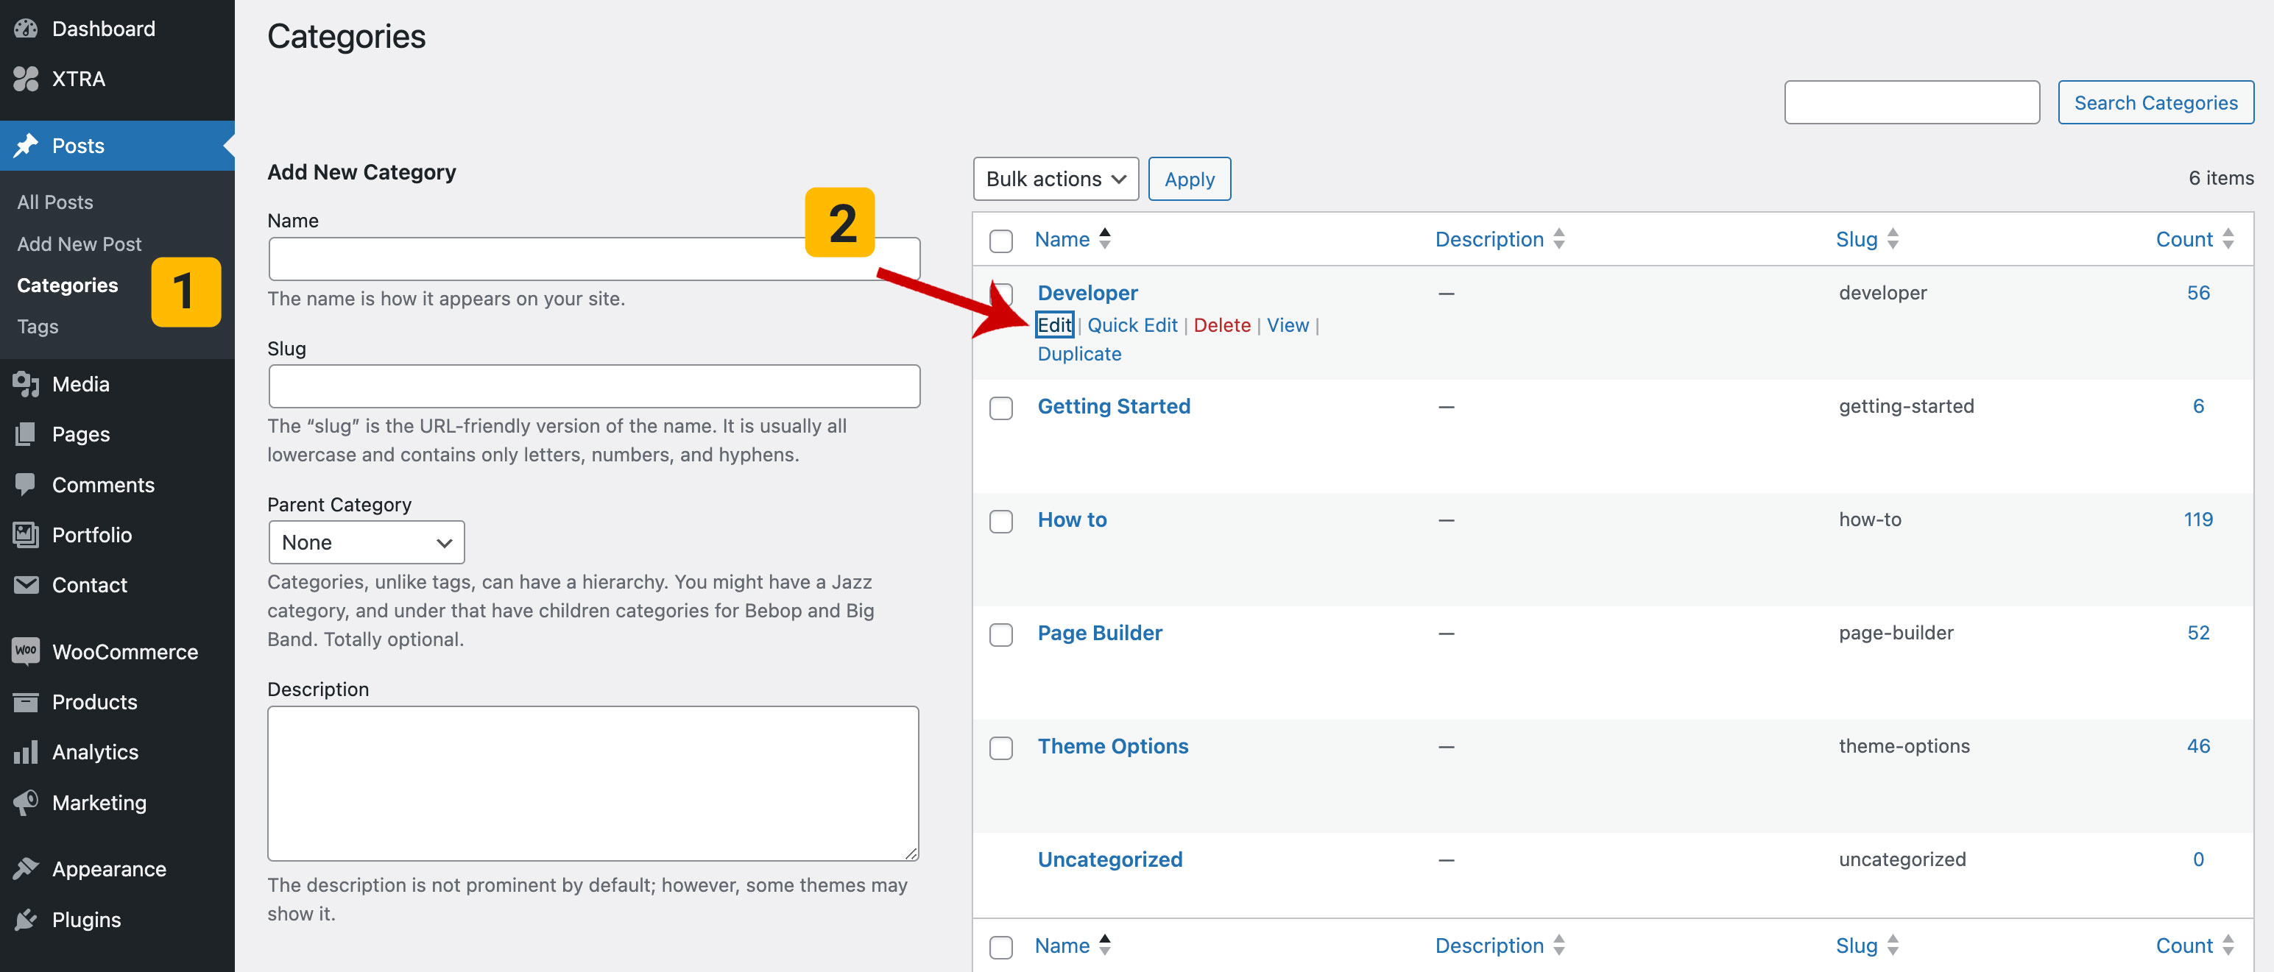Expand the Parent Category dropdown
Viewport: 2274px width, 972px height.
tap(367, 542)
